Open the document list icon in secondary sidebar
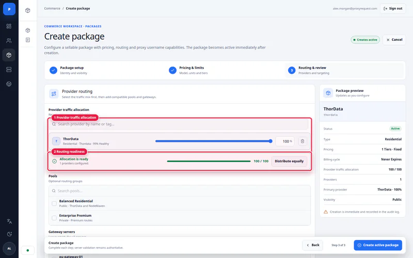 pos(28,40)
